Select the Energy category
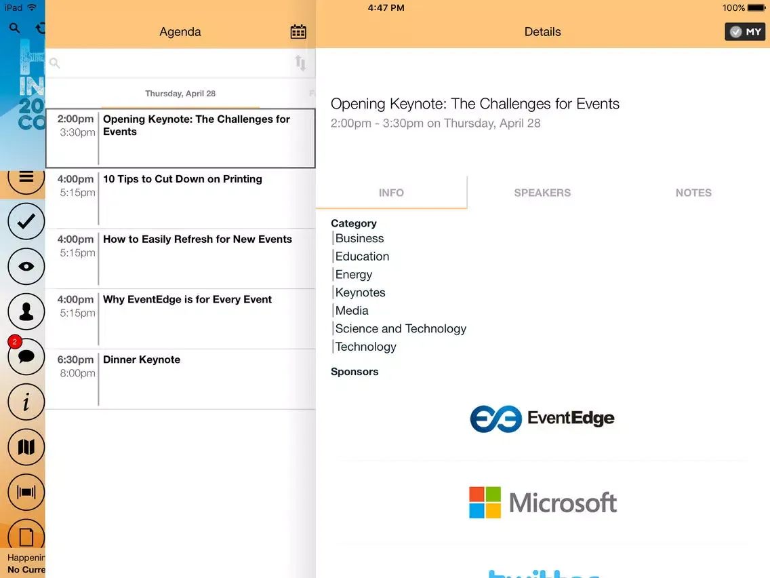This screenshot has height=578, width=770. 354,275
